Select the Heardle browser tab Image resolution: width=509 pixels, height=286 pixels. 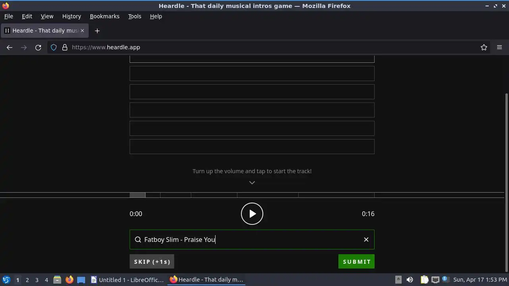coord(45,31)
